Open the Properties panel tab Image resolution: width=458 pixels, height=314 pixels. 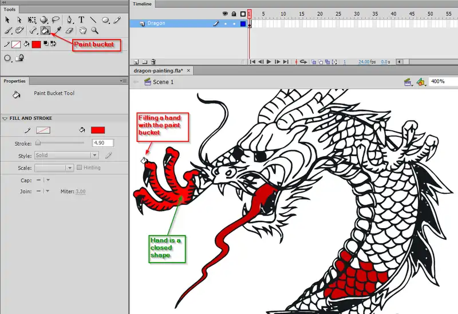pos(15,81)
